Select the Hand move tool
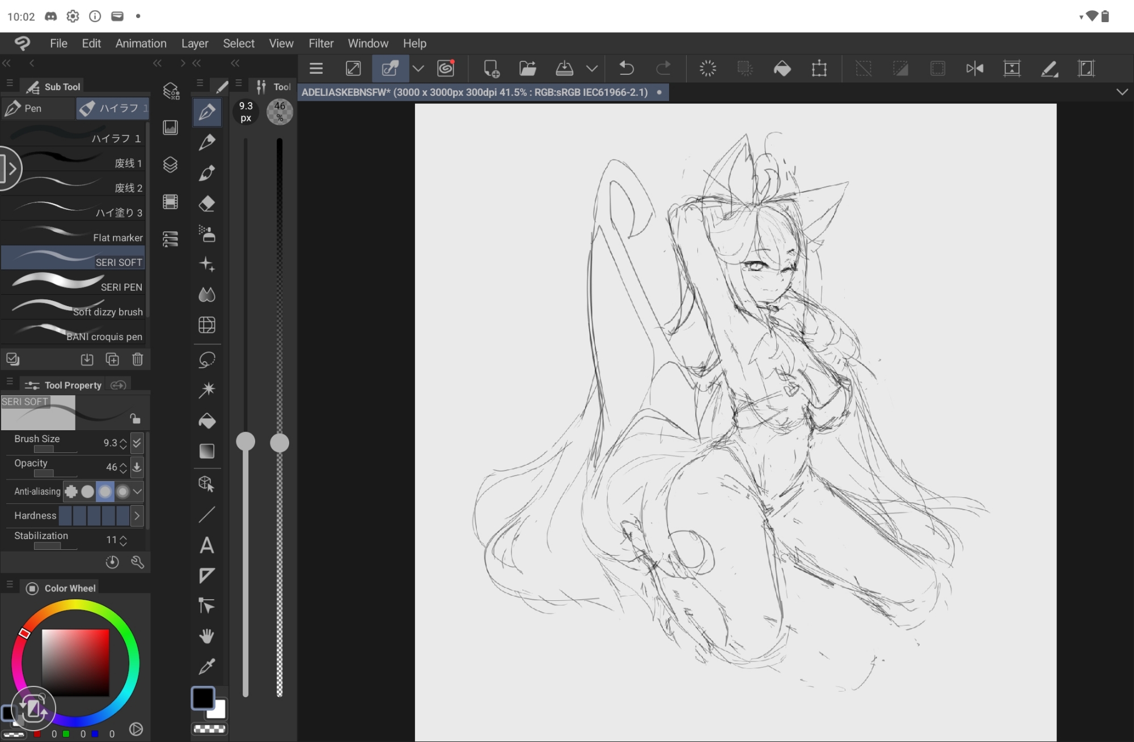This screenshot has height=742, width=1134. [x=207, y=636]
